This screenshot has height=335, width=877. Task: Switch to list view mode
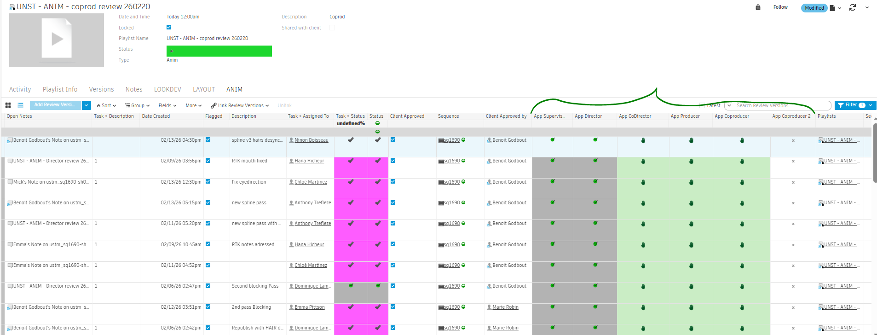tap(20, 105)
